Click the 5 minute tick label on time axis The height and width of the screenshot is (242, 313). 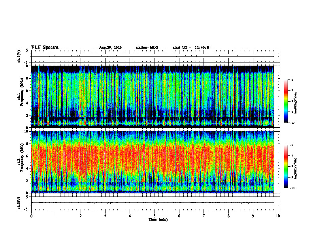(155, 216)
